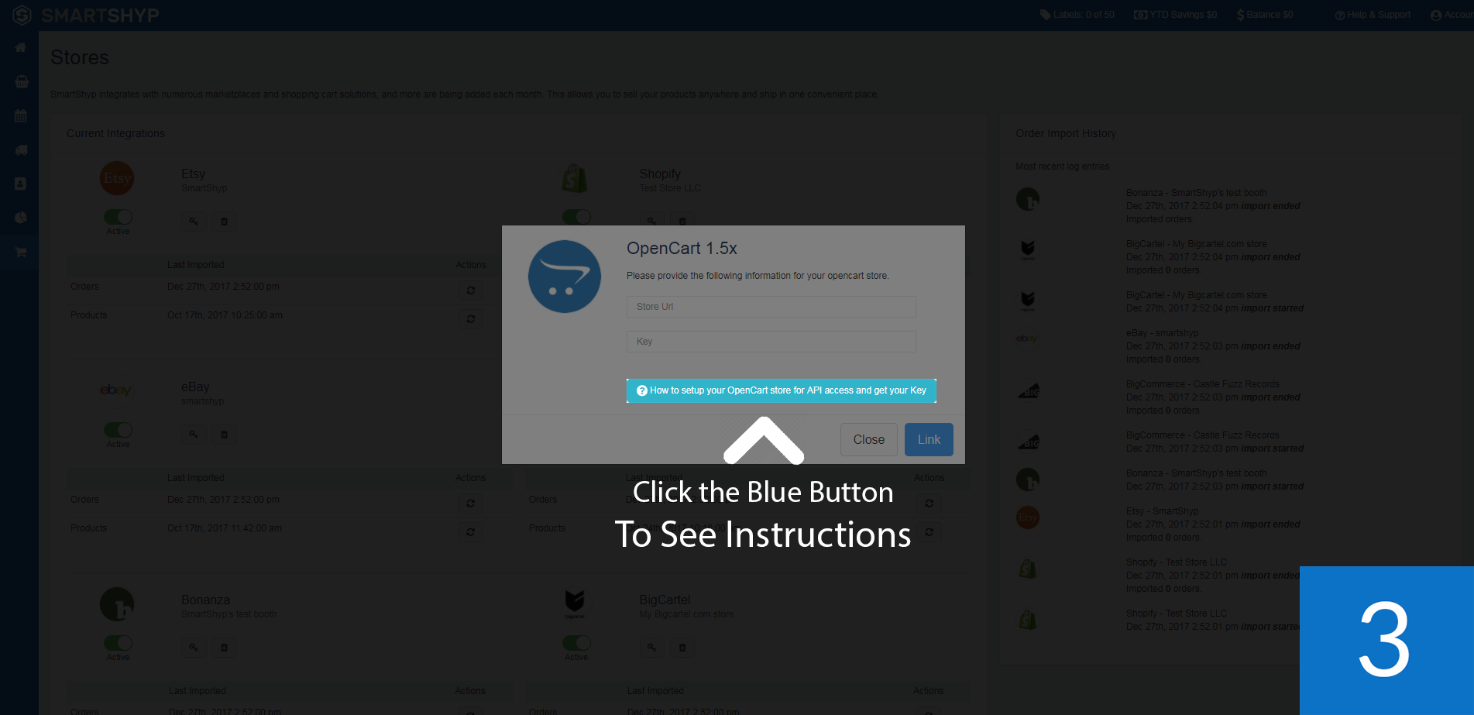Click 'My Bigcartel.com store' subtitle under BigCartel

[686, 614]
